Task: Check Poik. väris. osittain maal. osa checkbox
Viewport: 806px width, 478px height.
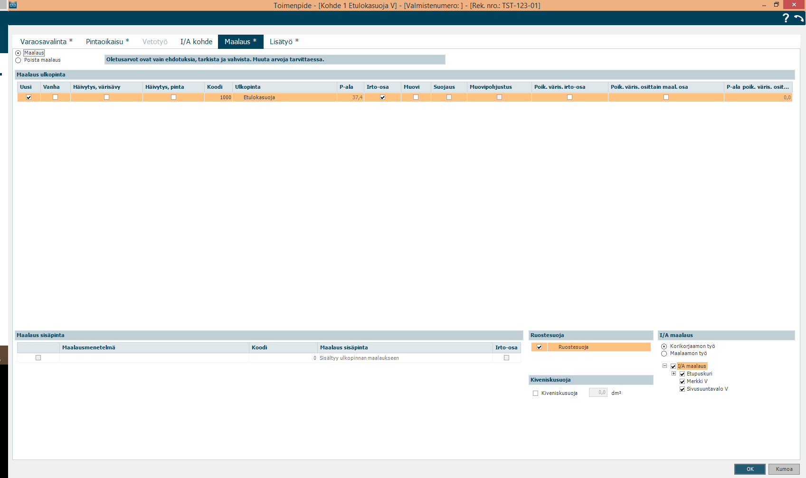Action: 666,97
